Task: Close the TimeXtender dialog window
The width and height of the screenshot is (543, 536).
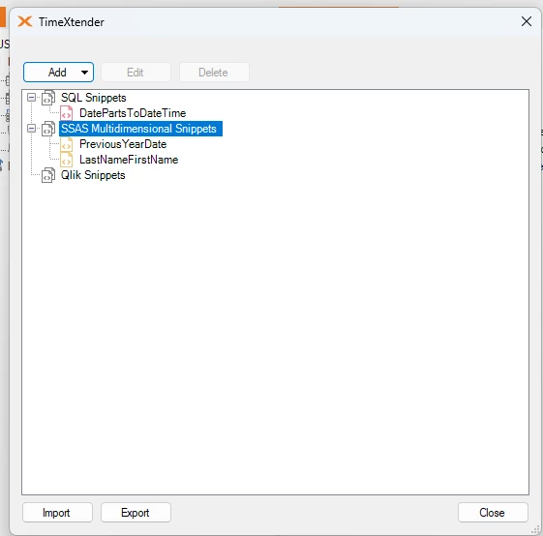Action: (x=526, y=21)
